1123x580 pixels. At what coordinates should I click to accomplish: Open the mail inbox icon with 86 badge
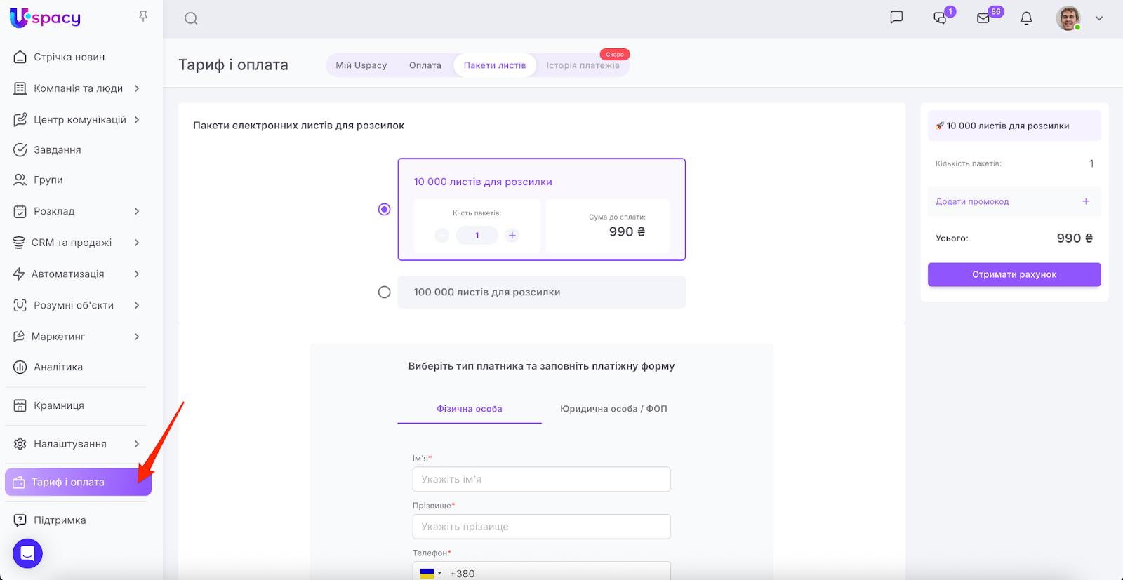pos(983,18)
